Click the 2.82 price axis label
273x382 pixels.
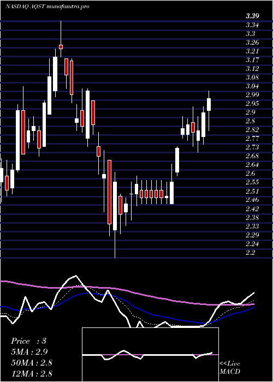pos(252,130)
